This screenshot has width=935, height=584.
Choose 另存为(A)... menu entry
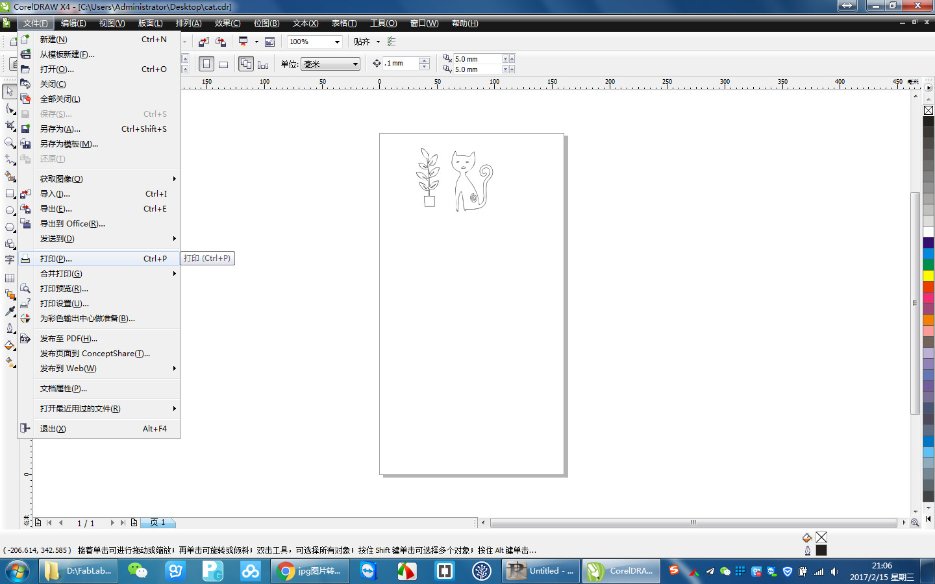point(99,128)
